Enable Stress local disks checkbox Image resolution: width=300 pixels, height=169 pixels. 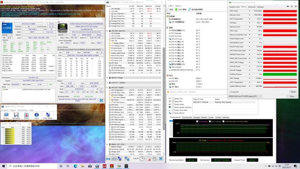[173, 110]
